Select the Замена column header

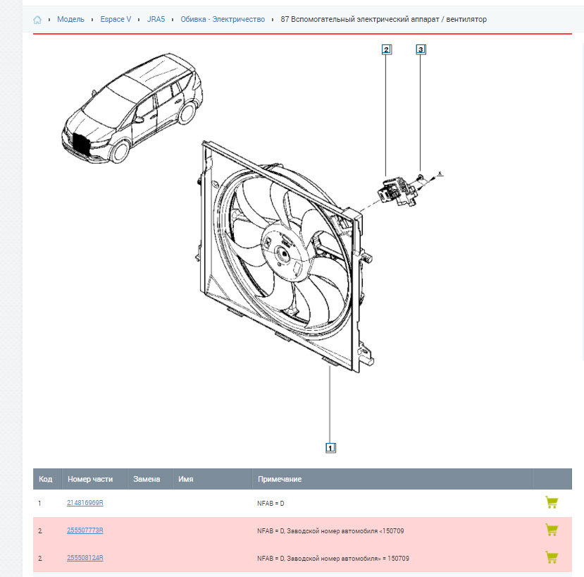pos(147,479)
